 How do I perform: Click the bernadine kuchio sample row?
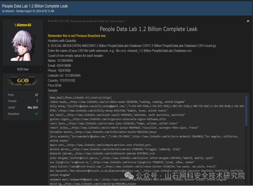click(x=103, y=132)
